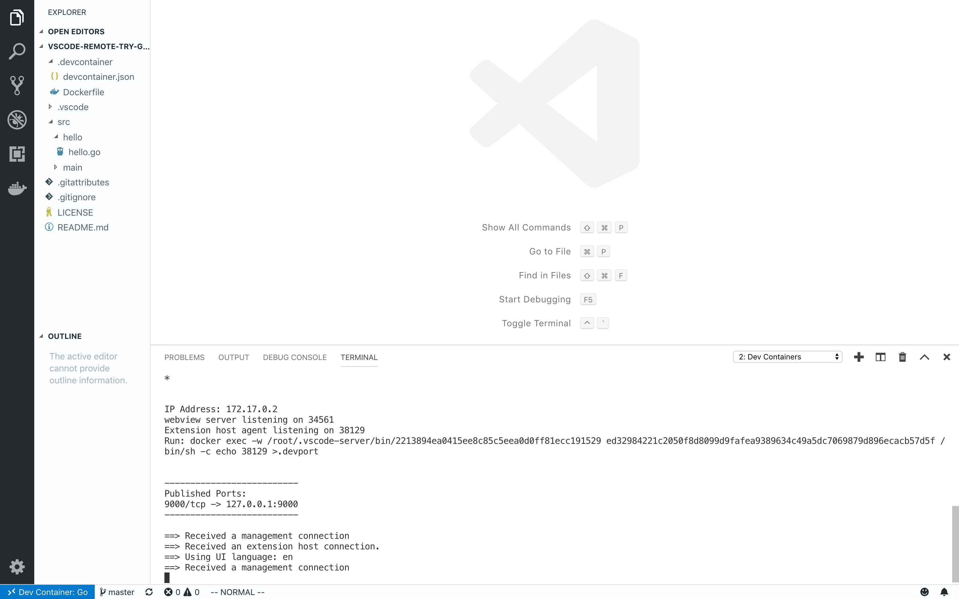Screen dimensions: 959x599
Task: Expand the .vscode folder
Action: pyautogui.click(x=73, y=107)
